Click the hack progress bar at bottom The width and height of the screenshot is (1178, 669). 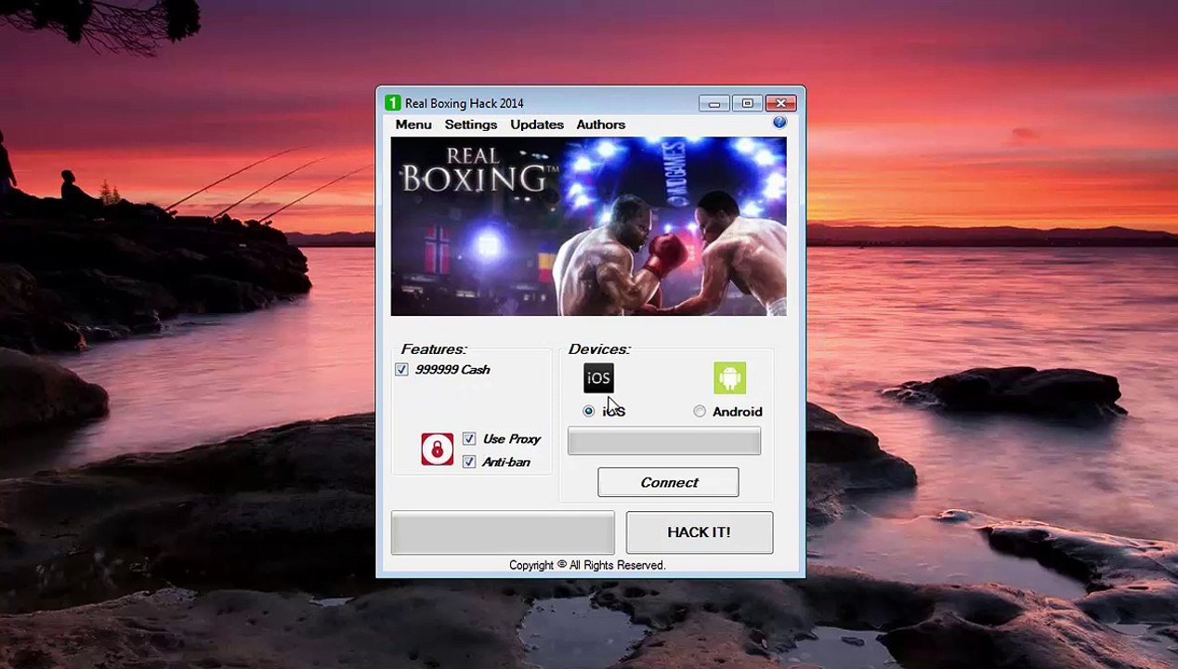click(x=503, y=532)
